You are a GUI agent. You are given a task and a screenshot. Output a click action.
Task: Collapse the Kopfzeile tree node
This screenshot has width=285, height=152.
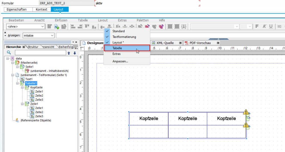22,87
